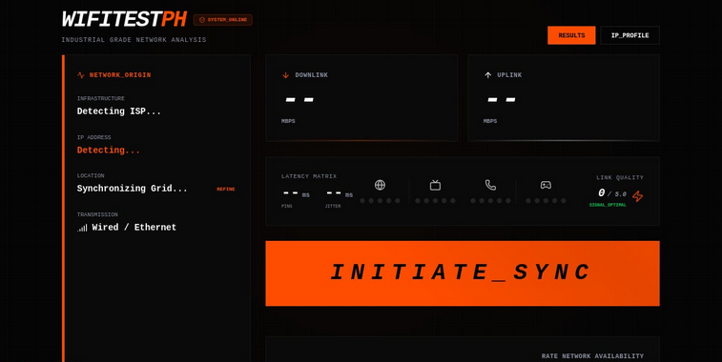Start the test with INITIATE_SYNC
Image resolution: width=722 pixels, height=362 pixels.
coord(463,273)
